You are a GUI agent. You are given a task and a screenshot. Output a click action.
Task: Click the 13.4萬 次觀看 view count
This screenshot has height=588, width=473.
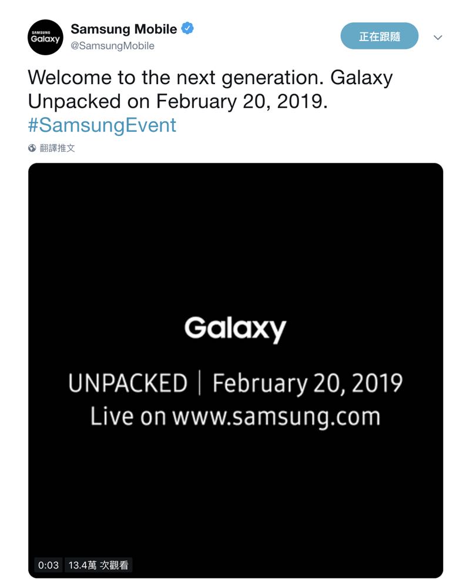[99, 565]
